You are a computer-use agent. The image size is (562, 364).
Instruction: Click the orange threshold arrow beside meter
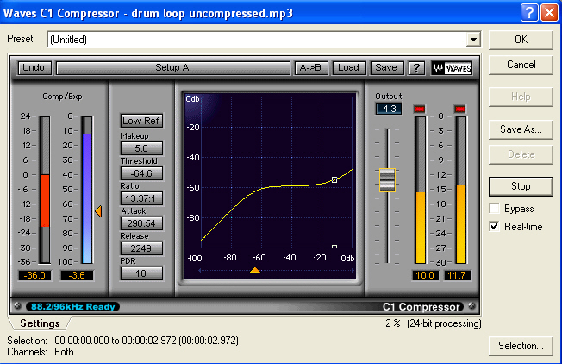[x=98, y=211]
